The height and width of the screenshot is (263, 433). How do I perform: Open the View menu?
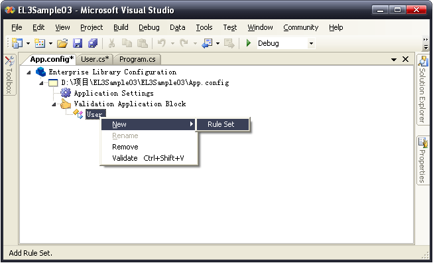coord(62,27)
